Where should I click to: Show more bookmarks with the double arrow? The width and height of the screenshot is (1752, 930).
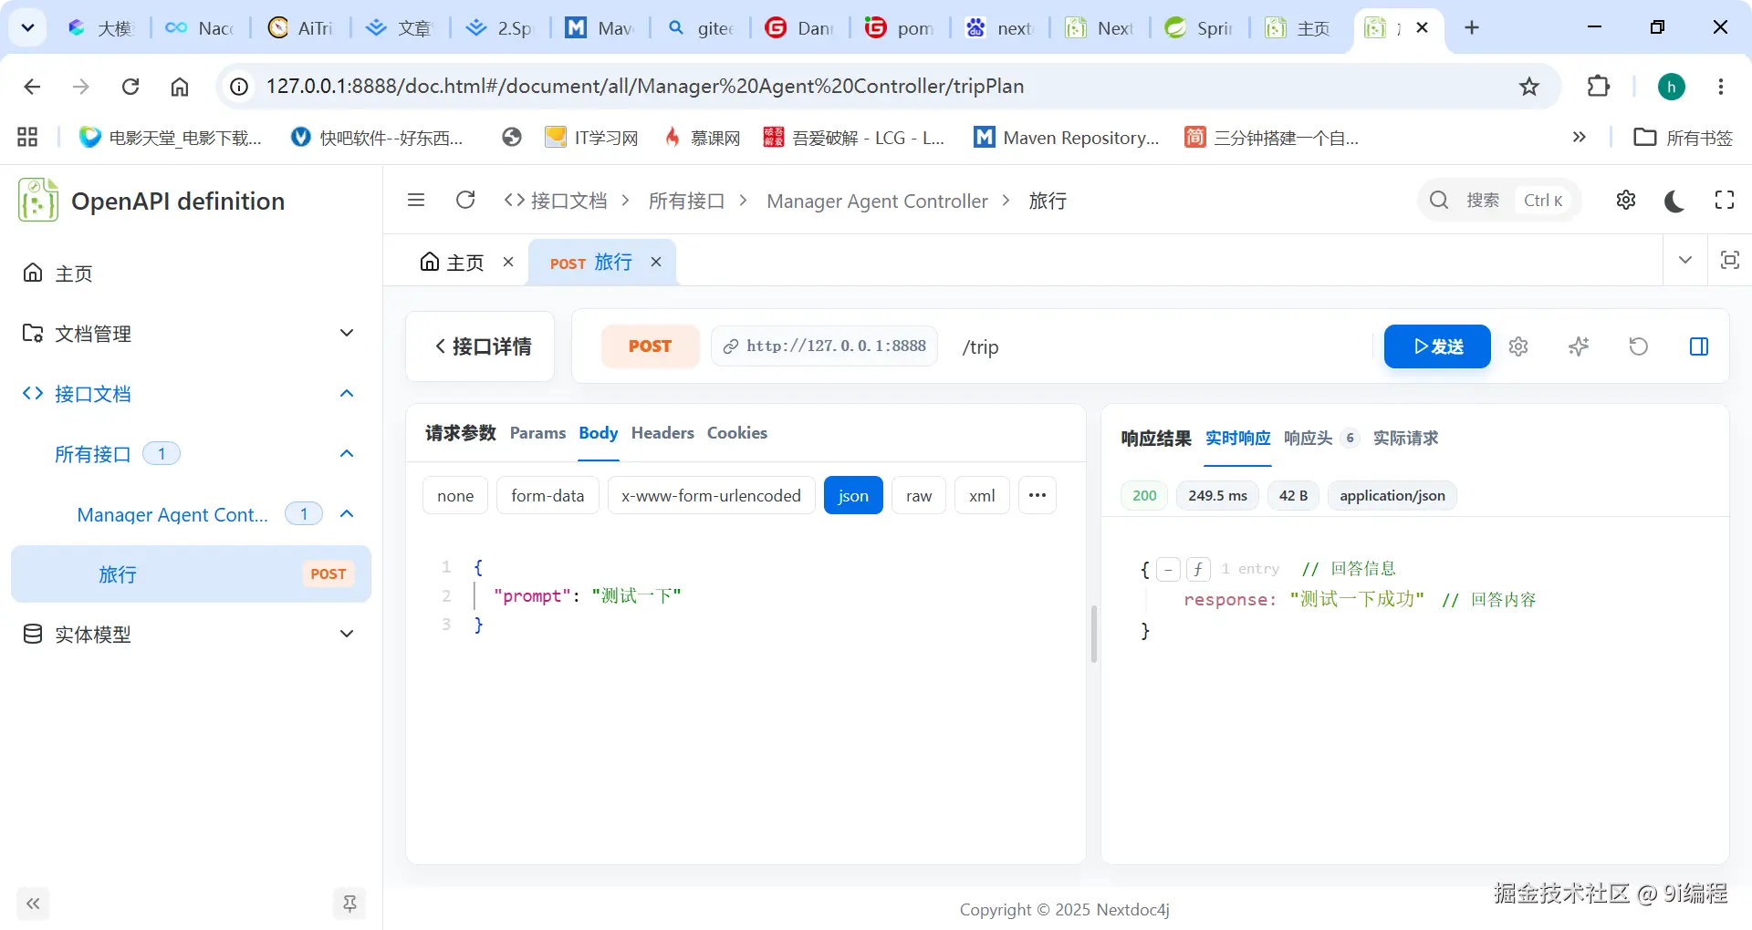click(1579, 137)
